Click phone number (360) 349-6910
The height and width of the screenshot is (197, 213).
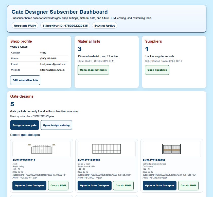[x=48, y=59]
